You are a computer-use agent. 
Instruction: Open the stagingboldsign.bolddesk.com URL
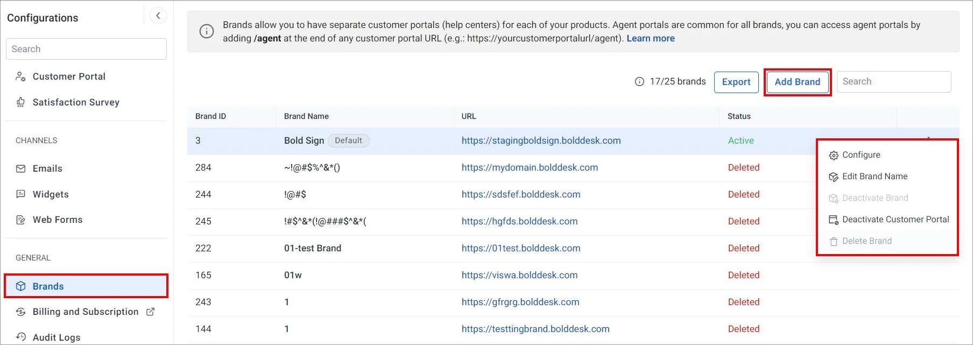(x=541, y=140)
